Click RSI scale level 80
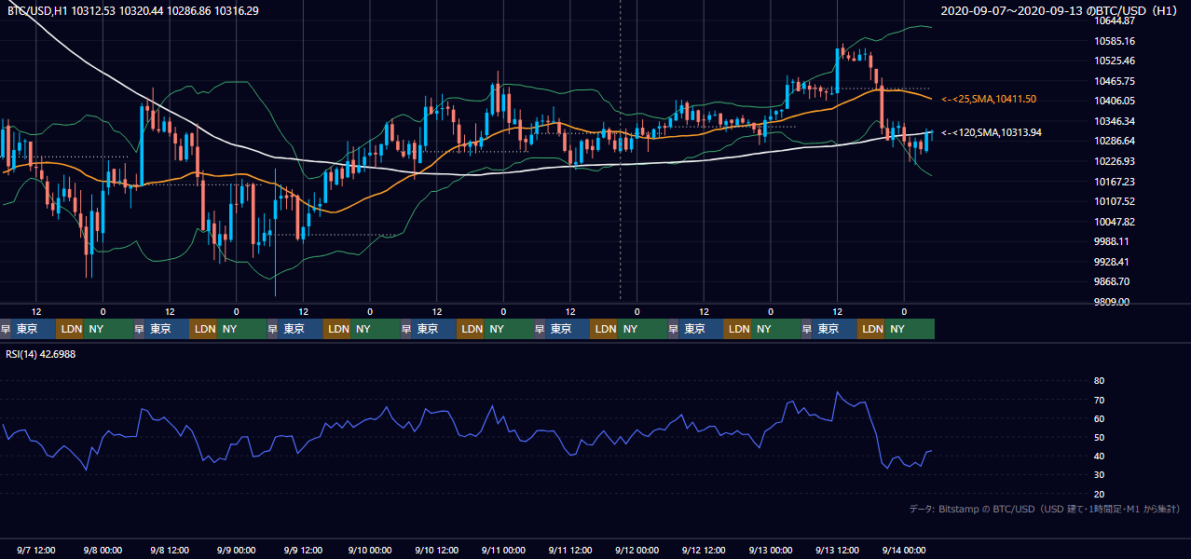 [x=1099, y=381]
